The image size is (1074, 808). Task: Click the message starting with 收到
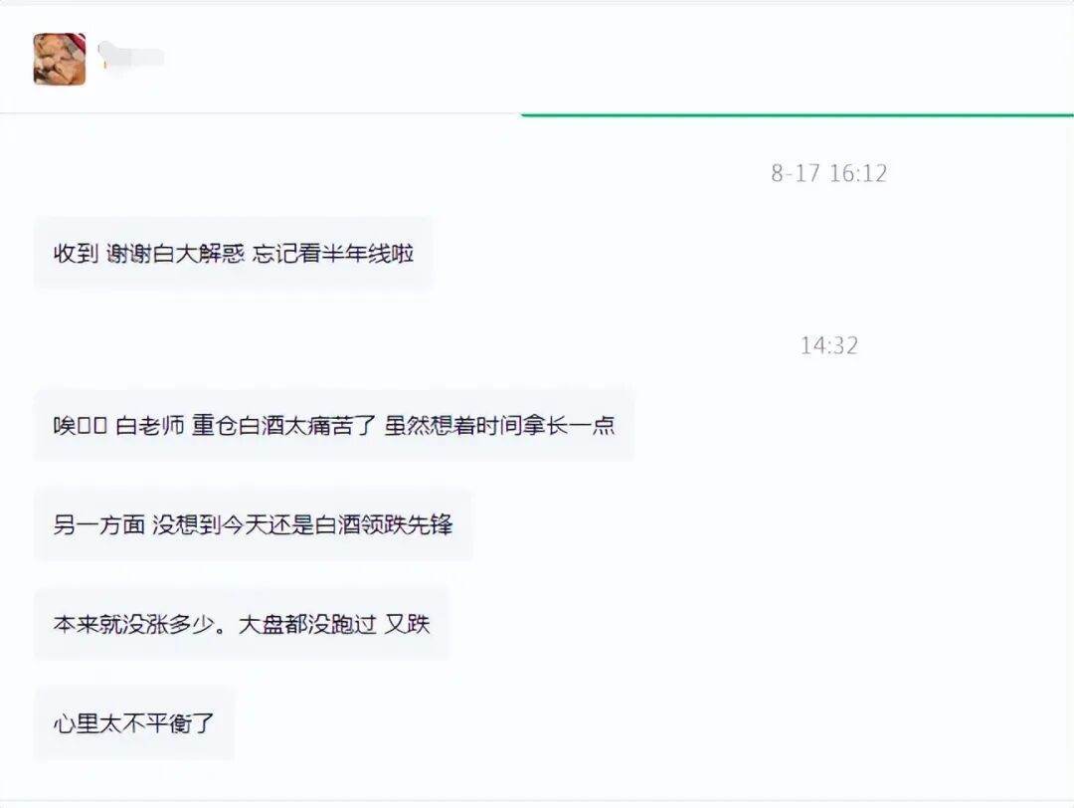click(x=233, y=254)
